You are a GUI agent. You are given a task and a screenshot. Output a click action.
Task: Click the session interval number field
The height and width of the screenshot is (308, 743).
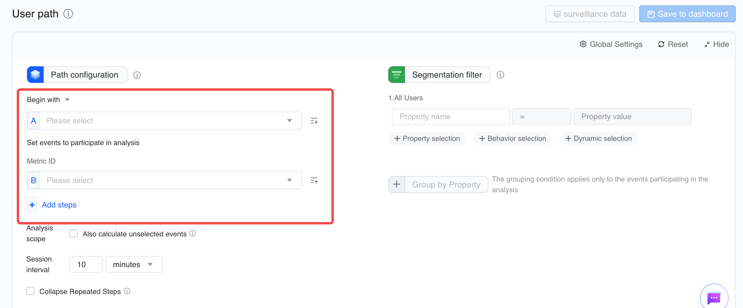86,264
